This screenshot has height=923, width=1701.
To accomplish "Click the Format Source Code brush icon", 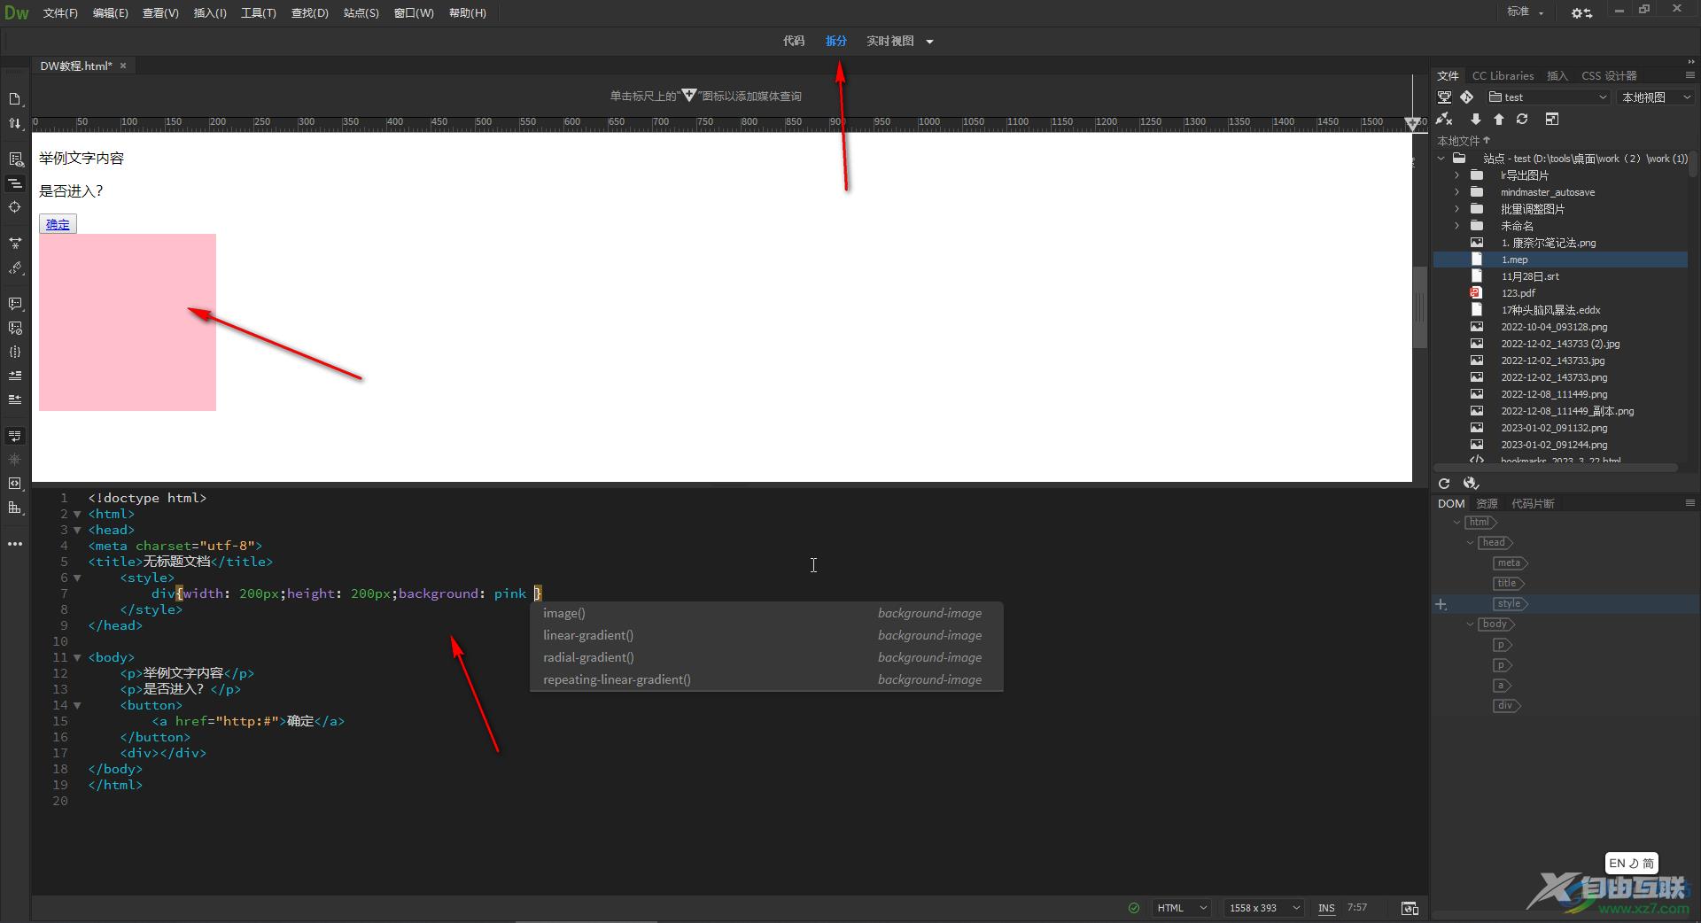I will 15,268.
